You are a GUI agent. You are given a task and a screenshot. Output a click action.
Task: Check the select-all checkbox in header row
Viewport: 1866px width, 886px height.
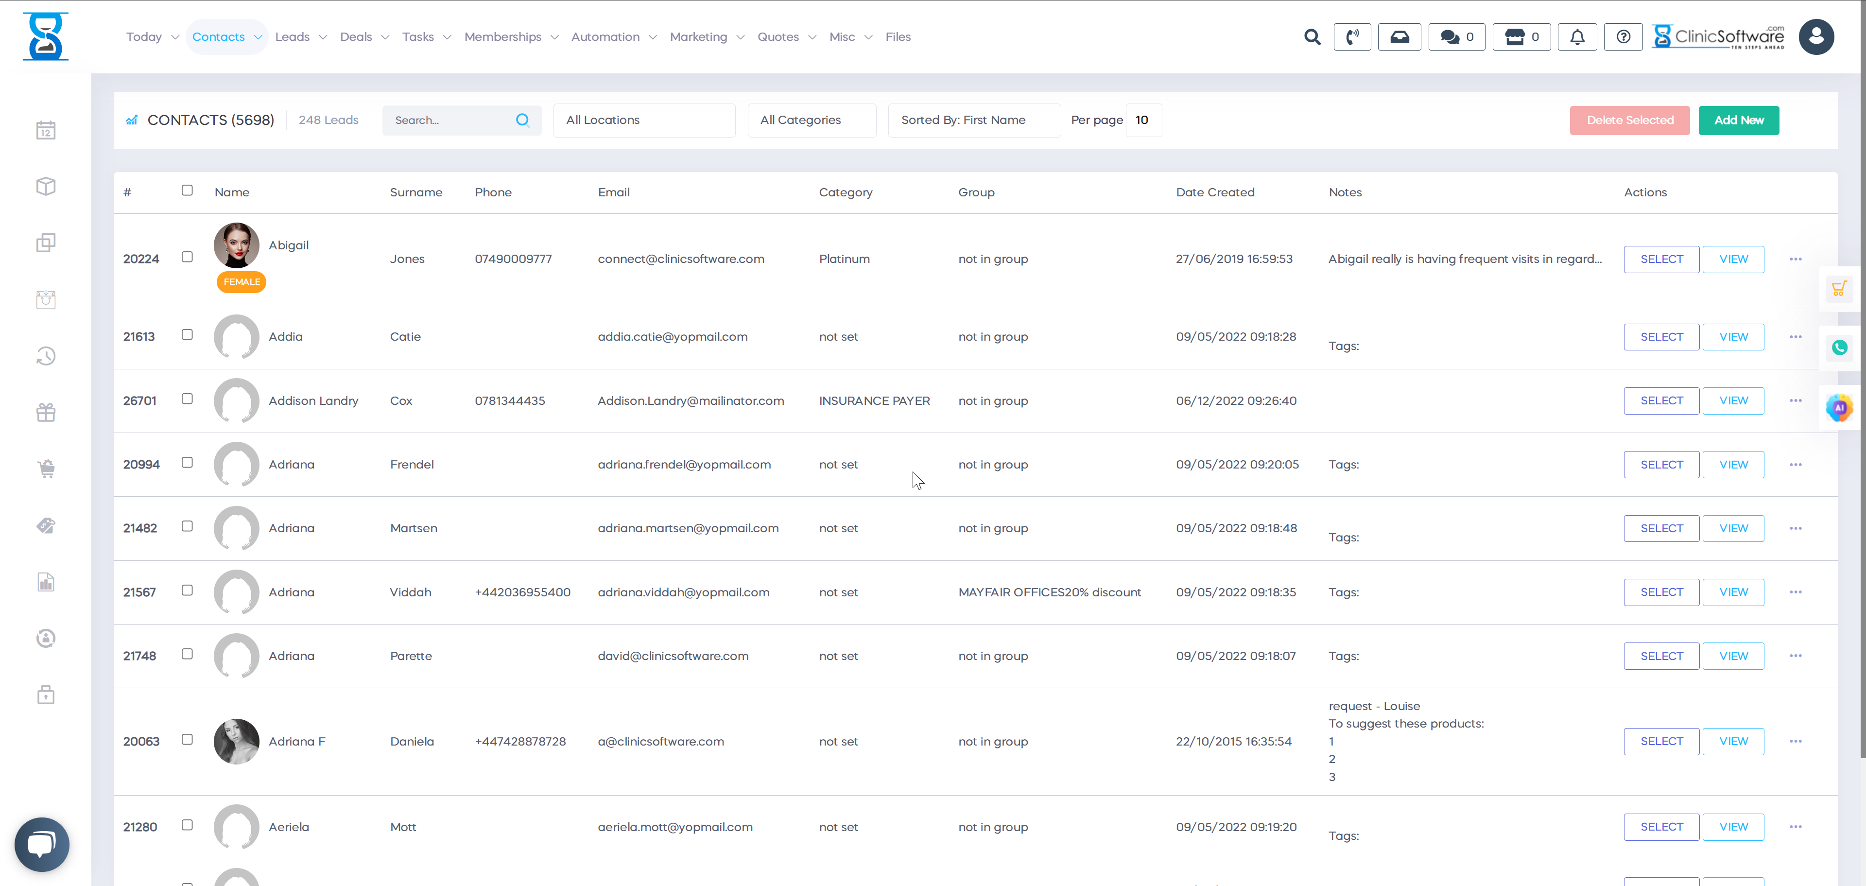tap(187, 191)
